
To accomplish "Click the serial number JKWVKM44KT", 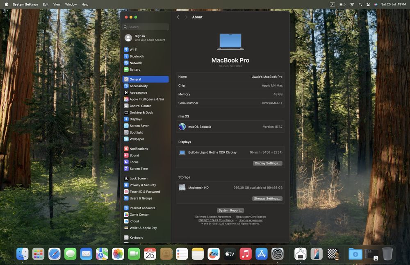I will (272, 103).
